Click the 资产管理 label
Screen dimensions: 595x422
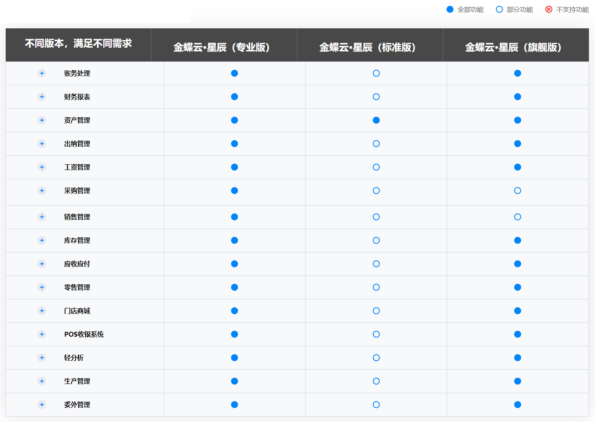coord(77,120)
